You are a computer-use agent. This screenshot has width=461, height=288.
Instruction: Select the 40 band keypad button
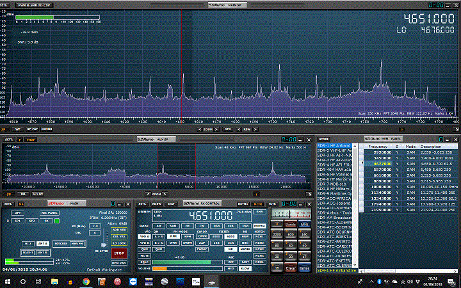click(304, 245)
